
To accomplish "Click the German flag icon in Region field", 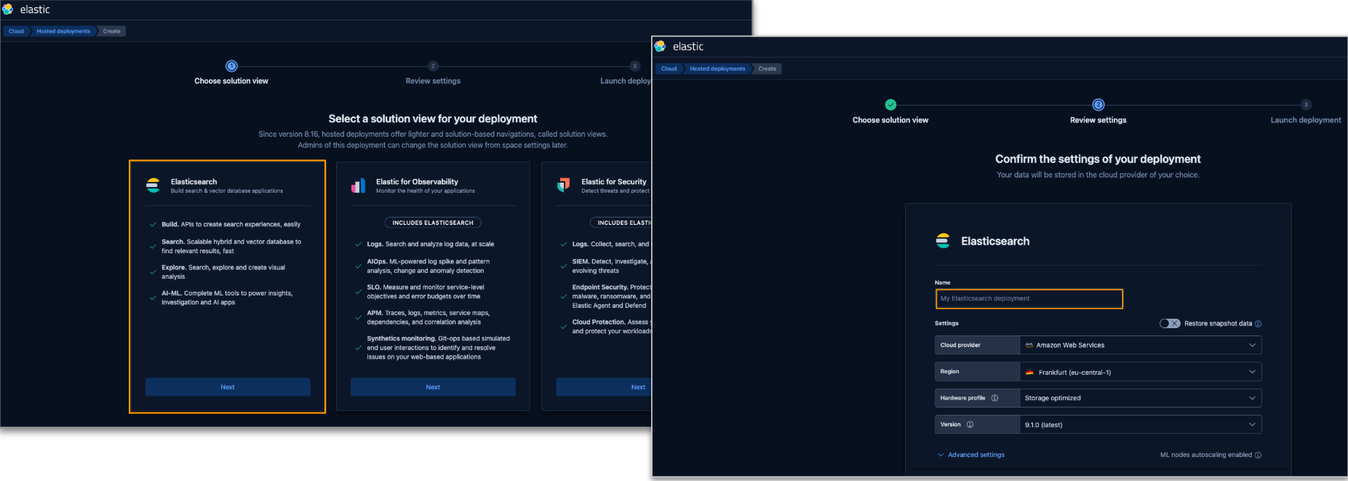I will coord(1029,373).
